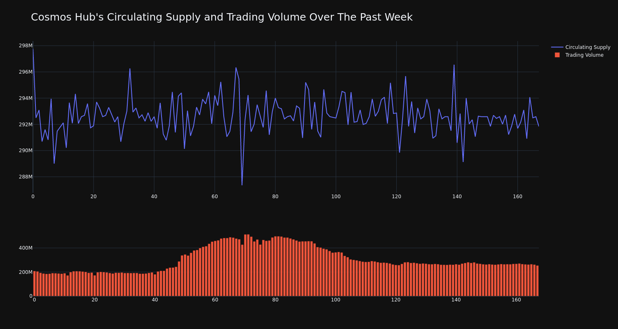Click the 200M label on volume chart
Screen dimensions: 618x329
tap(26, 272)
